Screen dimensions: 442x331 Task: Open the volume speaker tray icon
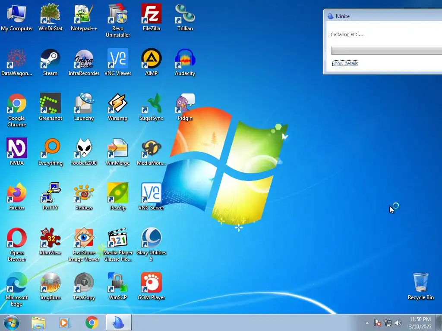tap(398, 323)
